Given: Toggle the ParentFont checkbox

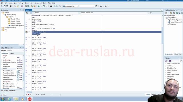Looking at the screenshot, I should coord(18,77).
